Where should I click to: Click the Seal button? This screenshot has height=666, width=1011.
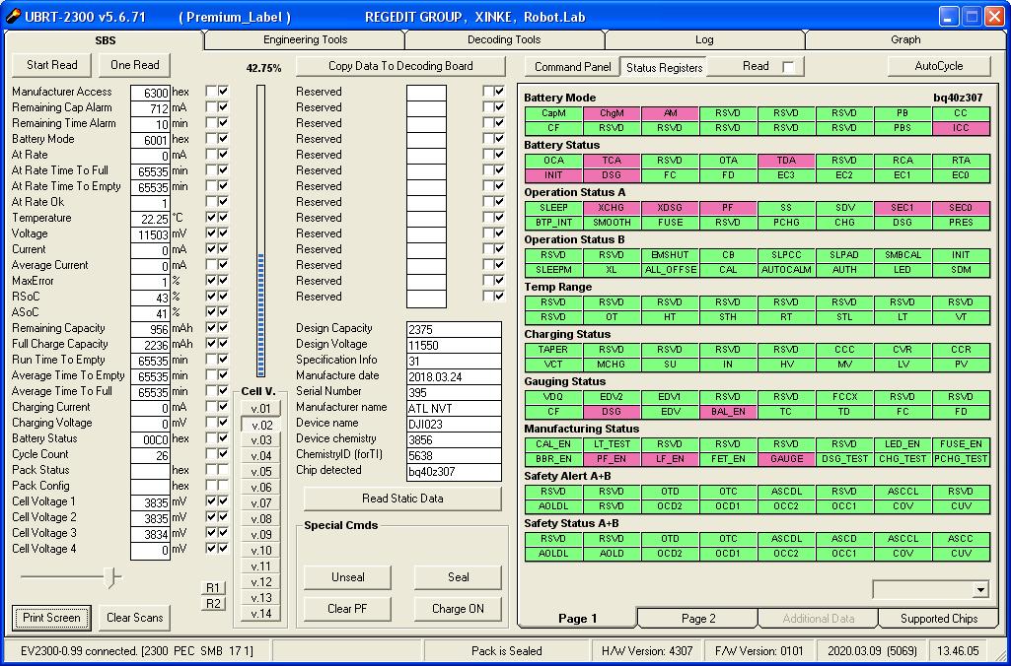tap(458, 577)
